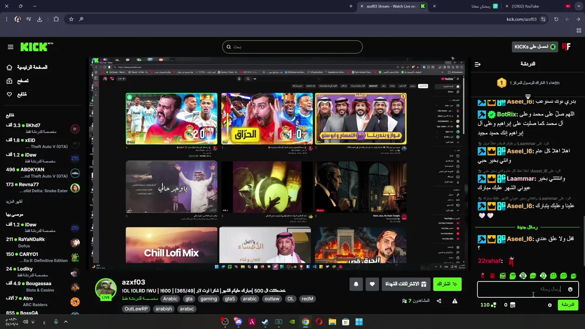Click BotRix username in chat
This screenshot has height=329, width=585.
click(x=507, y=114)
